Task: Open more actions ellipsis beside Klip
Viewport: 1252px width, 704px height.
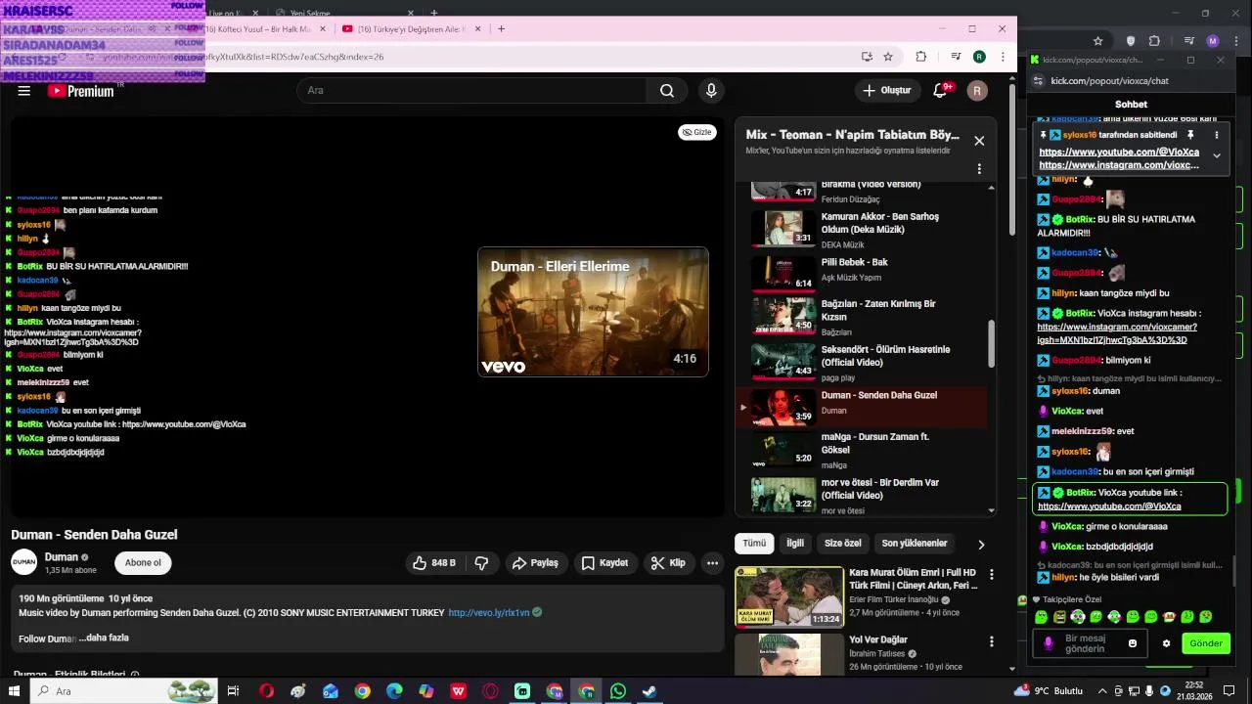Action: click(x=712, y=563)
